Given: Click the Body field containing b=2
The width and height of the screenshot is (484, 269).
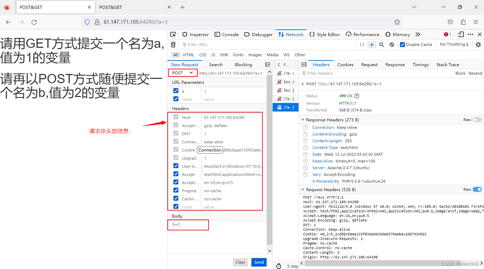Looking at the screenshot, I should (x=188, y=224).
